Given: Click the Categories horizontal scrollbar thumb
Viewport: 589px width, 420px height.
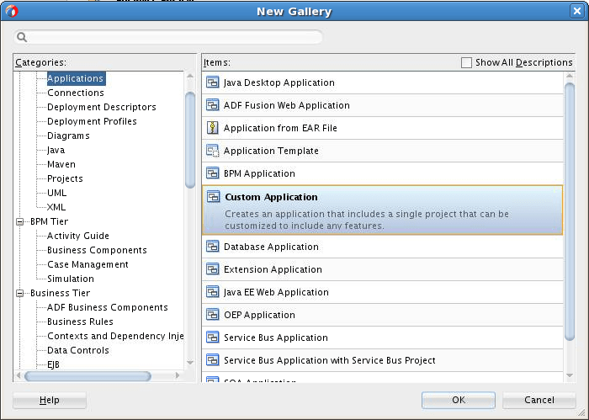Looking at the screenshot, I should click(x=88, y=375).
